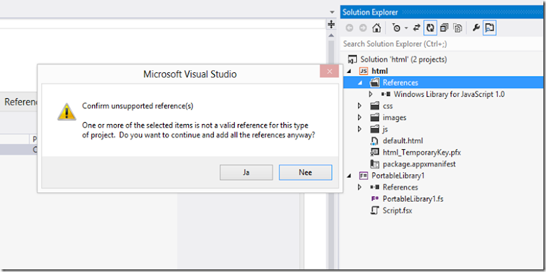
Task: Click the yellow warning triangle icon in the dialog
Action: (x=66, y=112)
